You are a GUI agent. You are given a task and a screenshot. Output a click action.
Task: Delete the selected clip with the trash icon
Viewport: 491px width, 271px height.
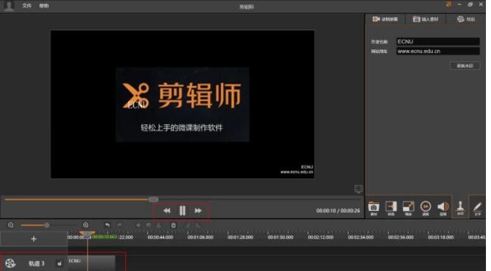(x=173, y=225)
